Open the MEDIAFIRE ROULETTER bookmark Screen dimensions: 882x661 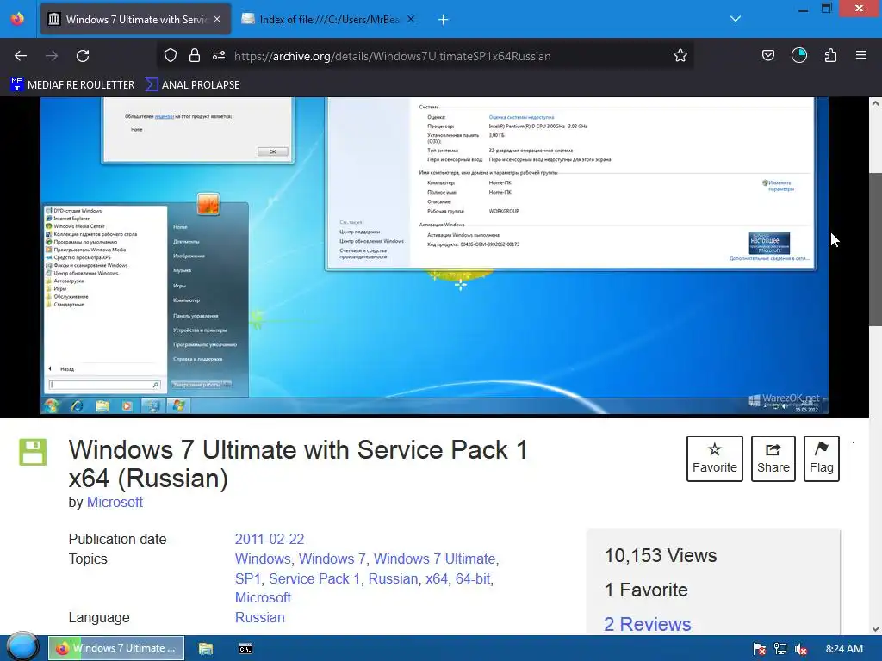[72, 85]
